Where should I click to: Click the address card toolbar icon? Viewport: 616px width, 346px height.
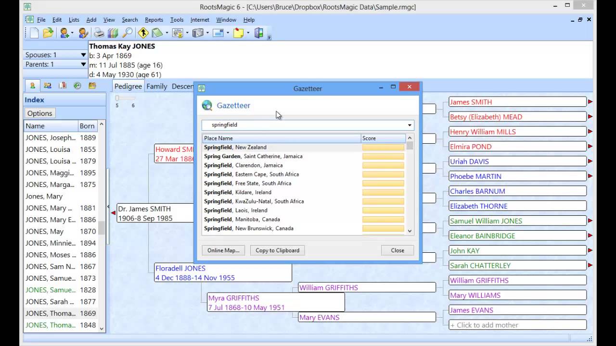(218, 33)
